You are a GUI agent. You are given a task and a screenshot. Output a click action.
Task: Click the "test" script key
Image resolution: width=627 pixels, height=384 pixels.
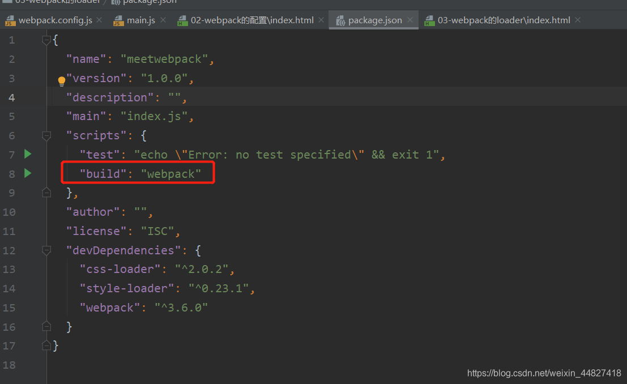coord(99,155)
